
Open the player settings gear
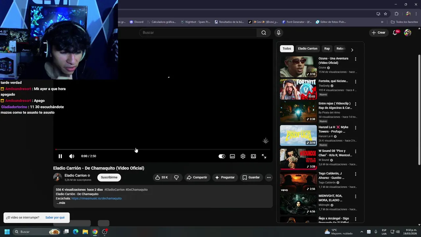click(x=243, y=156)
